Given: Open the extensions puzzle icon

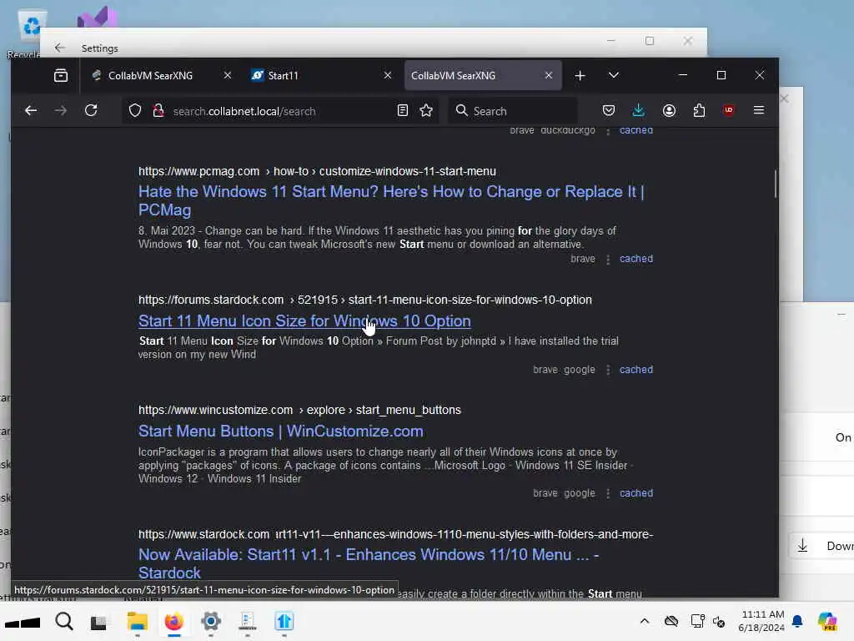Looking at the screenshot, I should pos(700,111).
